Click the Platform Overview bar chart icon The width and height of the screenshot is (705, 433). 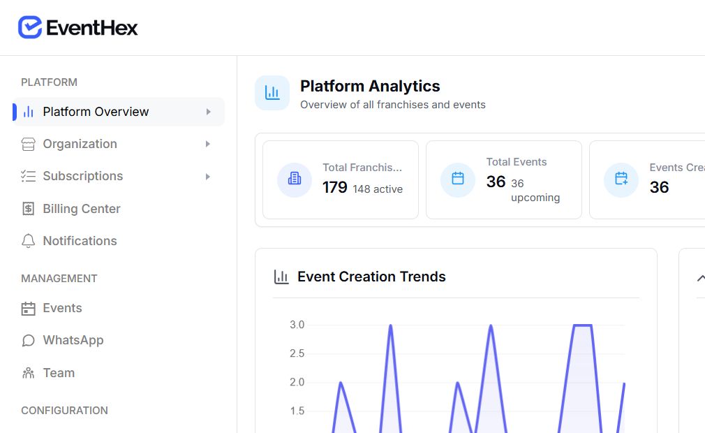pos(29,112)
